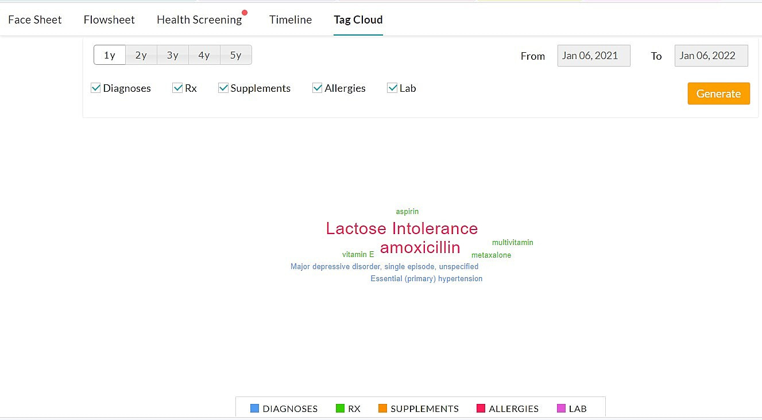Click the DIAGNOSES legend color swatch

(254, 408)
